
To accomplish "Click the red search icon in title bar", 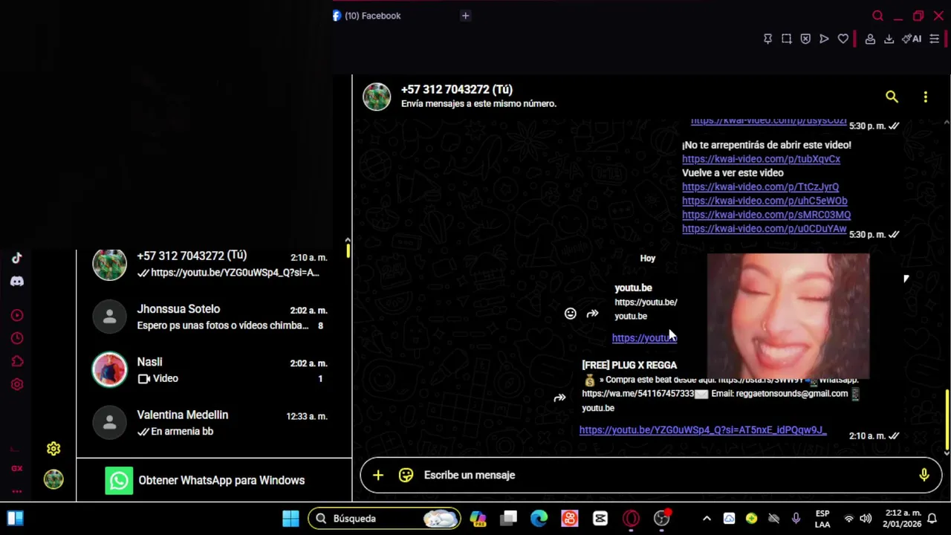I will click(877, 16).
